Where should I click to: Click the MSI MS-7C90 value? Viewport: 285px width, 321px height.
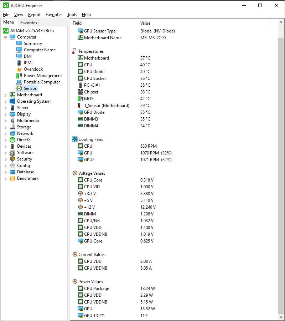153,38
